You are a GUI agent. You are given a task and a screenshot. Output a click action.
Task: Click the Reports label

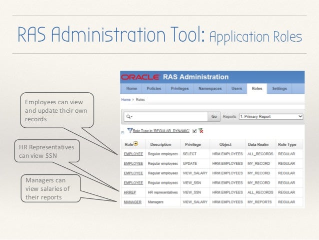click(229, 116)
